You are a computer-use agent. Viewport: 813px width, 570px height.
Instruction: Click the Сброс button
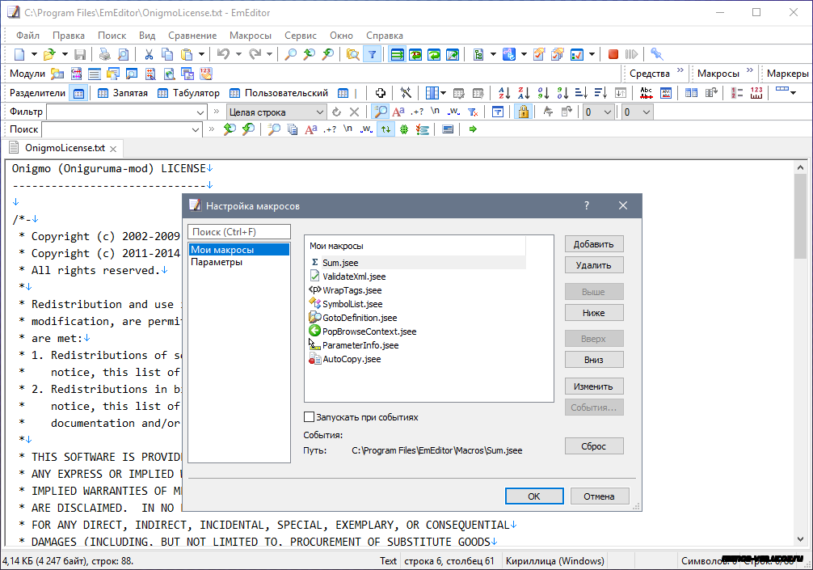pyautogui.click(x=594, y=446)
